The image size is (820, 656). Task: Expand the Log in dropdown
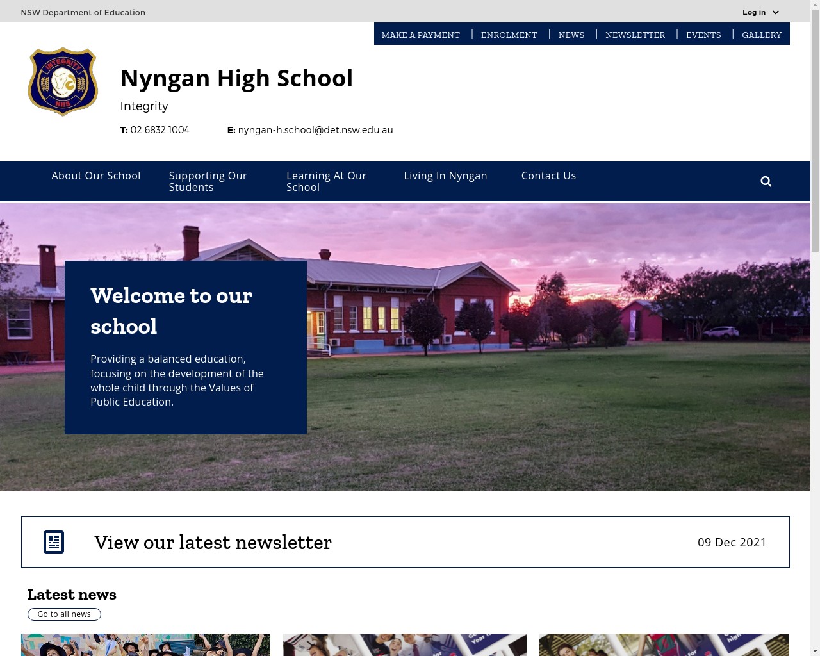760,12
